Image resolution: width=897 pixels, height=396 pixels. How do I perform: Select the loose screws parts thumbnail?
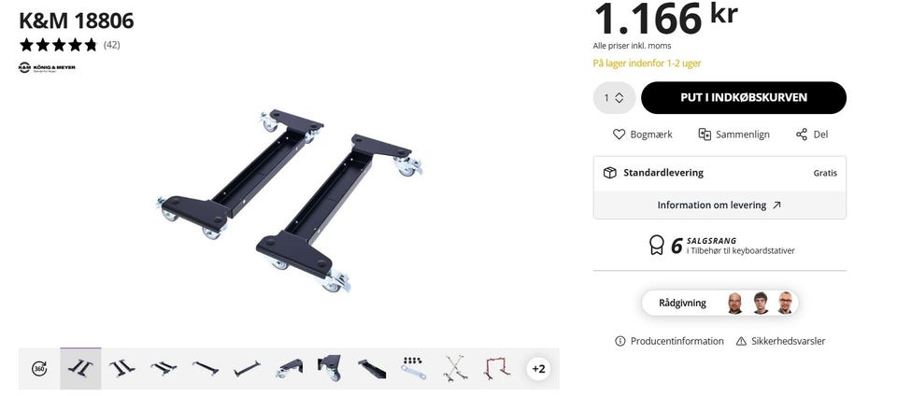point(413,369)
